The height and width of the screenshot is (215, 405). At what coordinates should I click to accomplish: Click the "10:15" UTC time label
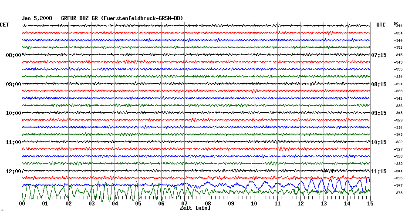pyautogui.click(x=379, y=142)
